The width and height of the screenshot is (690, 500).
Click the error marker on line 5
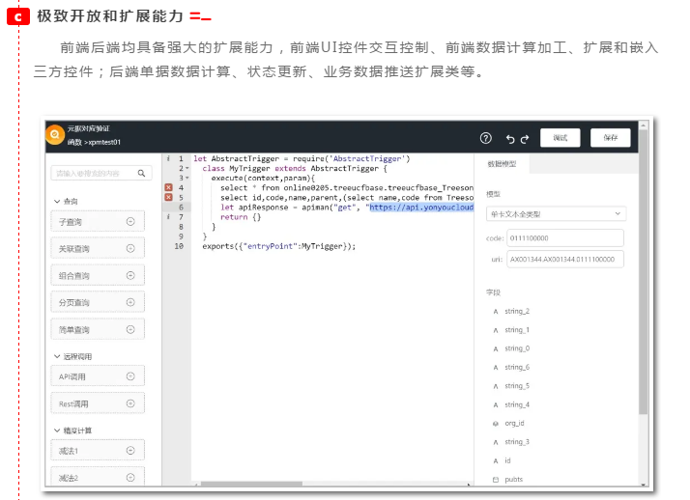point(168,197)
